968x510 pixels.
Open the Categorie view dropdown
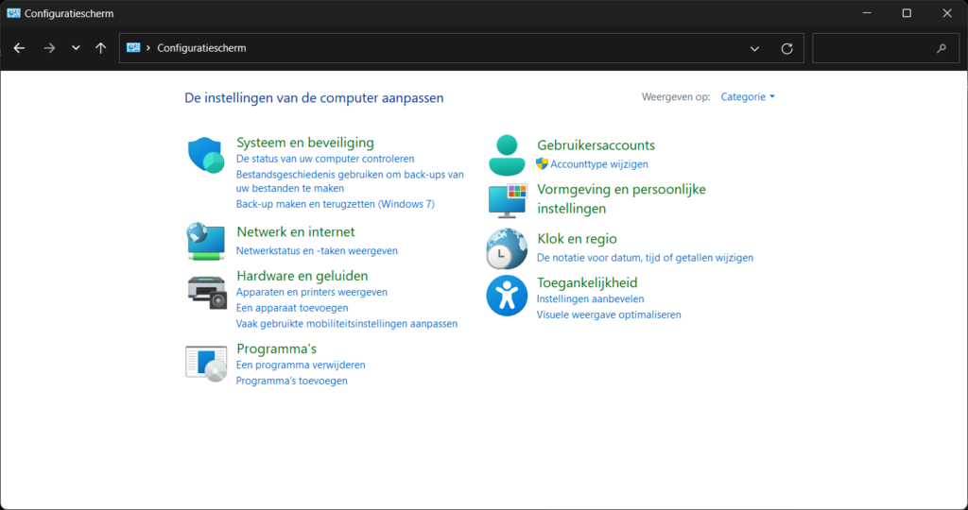click(x=747, y=97)
